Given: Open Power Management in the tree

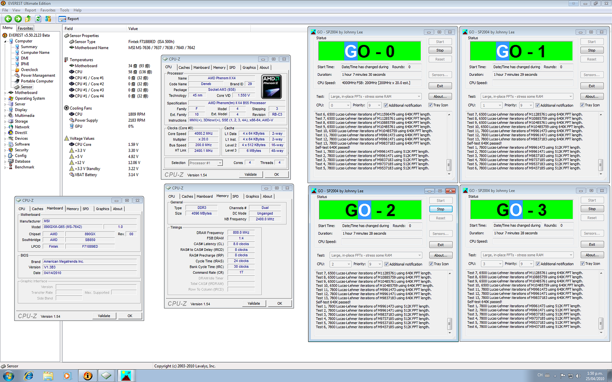Looking at the screenshot, I should pyautogui.click(x=38, y=75).
